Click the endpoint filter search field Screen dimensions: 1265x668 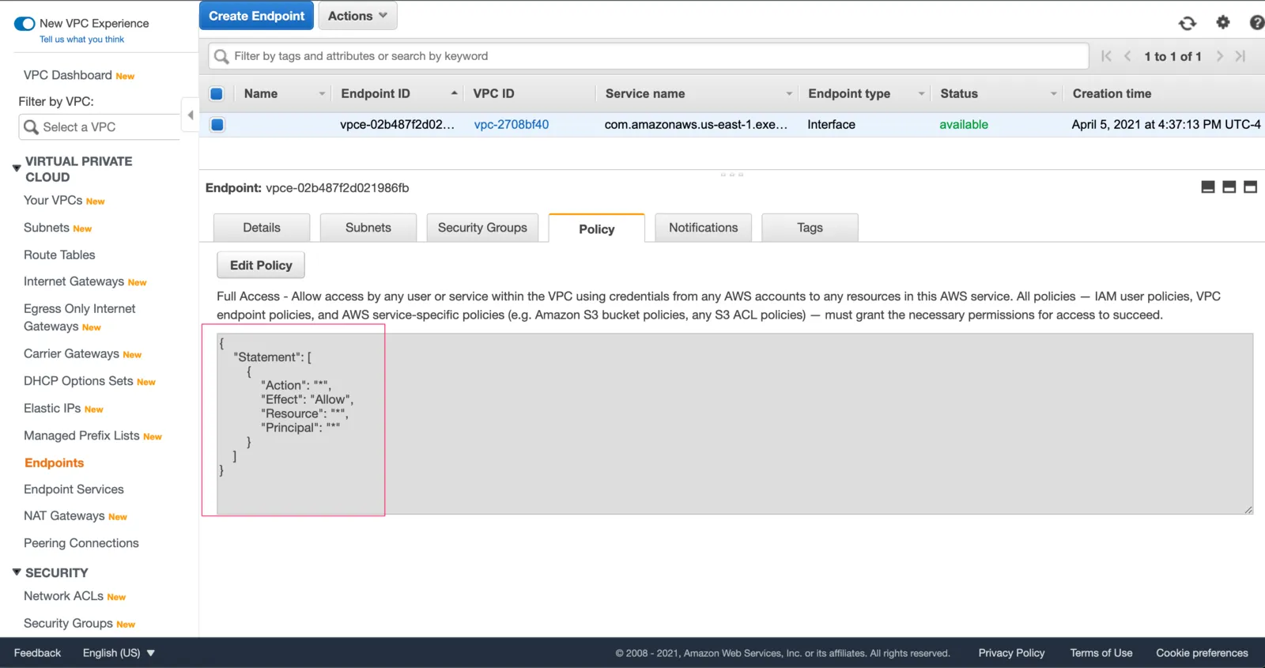649,56
